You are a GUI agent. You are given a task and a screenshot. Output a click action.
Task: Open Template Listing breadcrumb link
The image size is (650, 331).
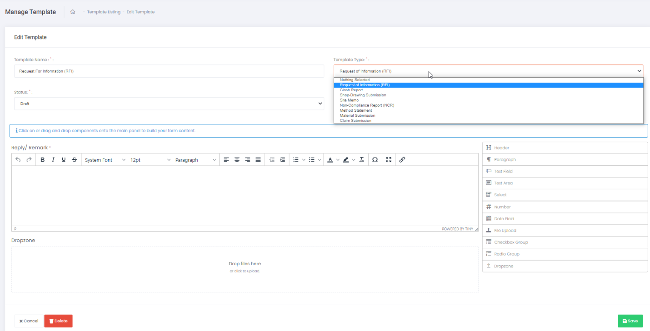104,12
